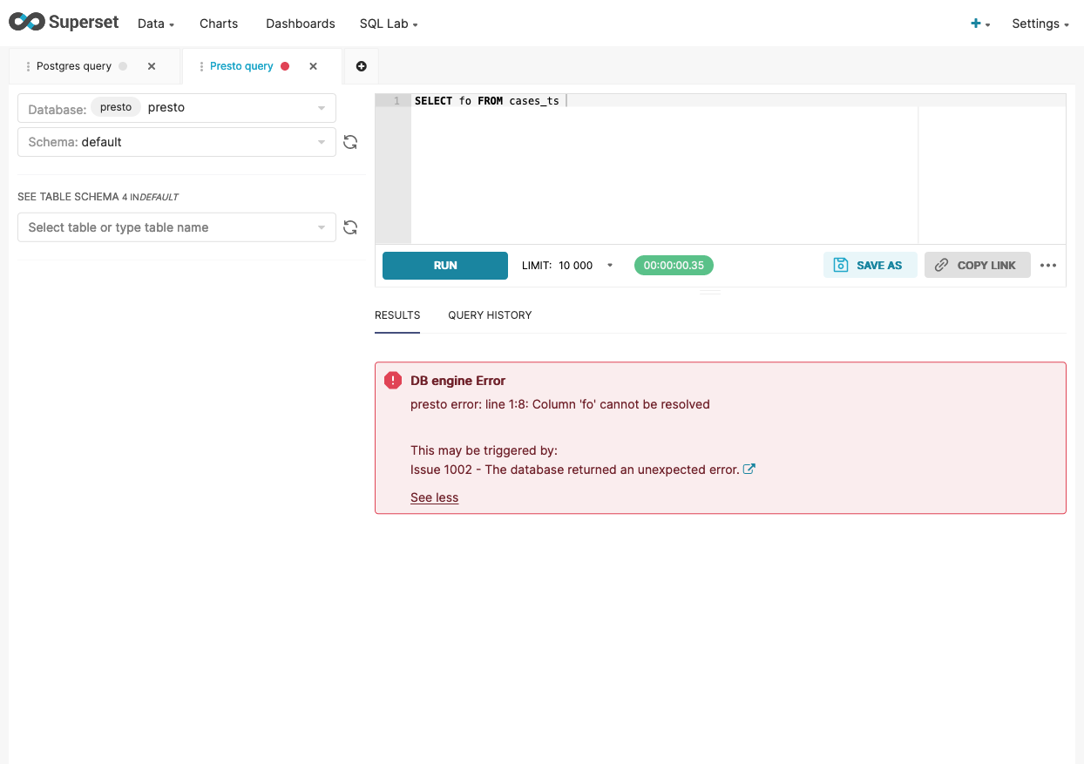Select the Presto query tab
Screen dimensions: 1084x764
(x=241, y=66)
